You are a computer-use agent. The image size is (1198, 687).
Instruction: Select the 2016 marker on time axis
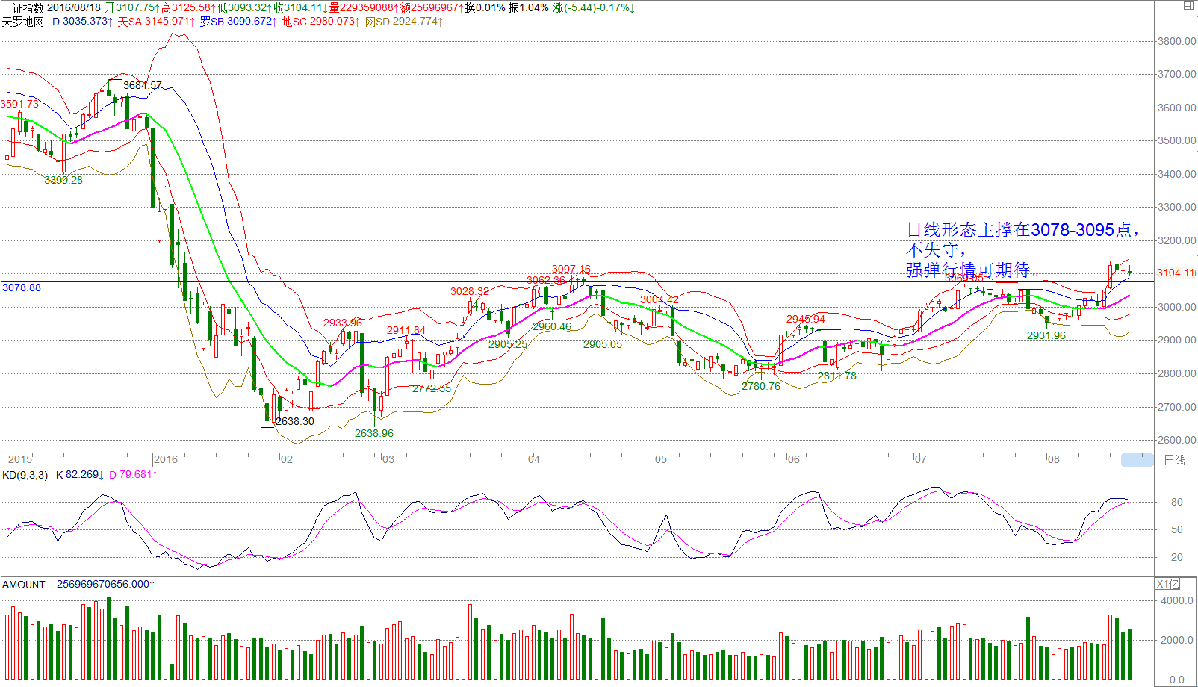pos(166,459)
